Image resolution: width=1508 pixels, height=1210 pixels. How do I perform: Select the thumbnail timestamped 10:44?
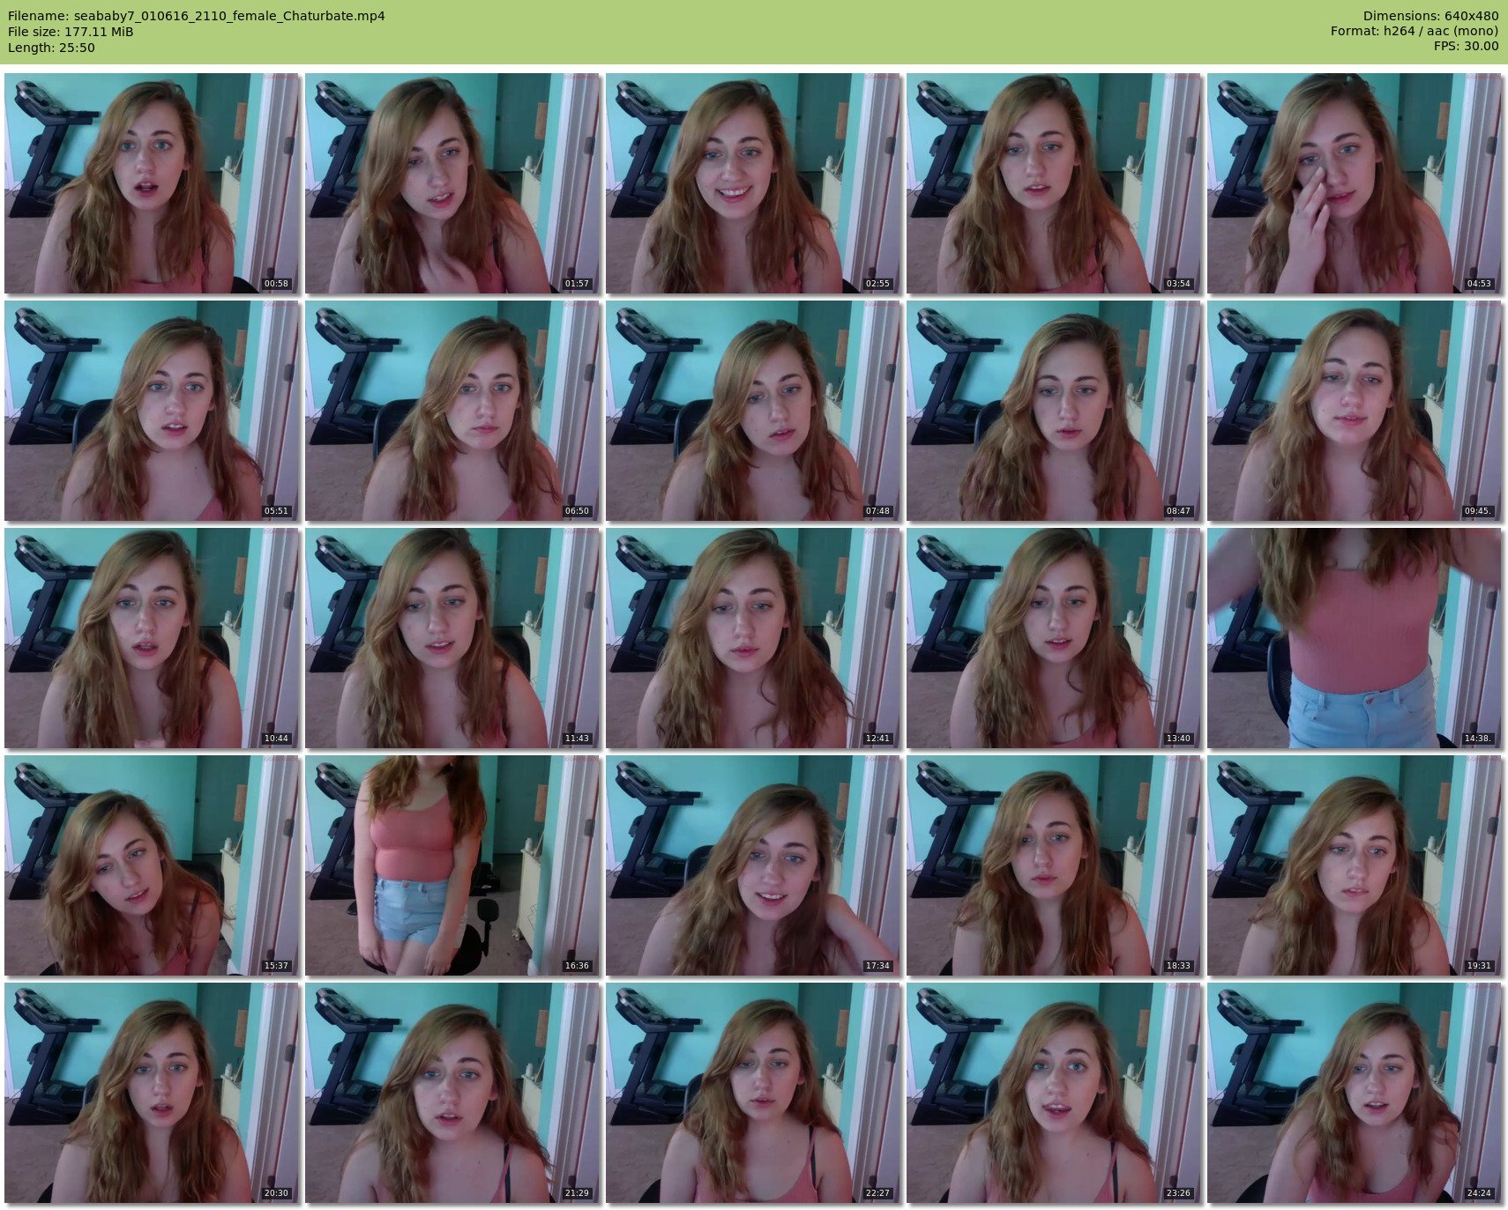[x=152, y=638]
